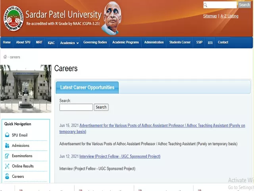Open the Students Corner menu item

[180, 42]
